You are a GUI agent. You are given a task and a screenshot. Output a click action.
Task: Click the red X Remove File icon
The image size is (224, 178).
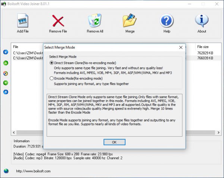point(58,21)
